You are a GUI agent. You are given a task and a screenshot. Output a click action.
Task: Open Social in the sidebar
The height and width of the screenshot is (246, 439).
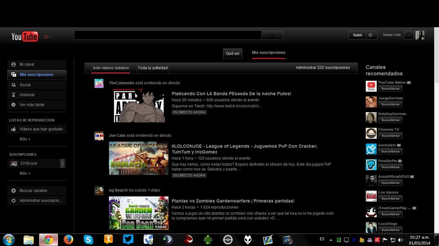tap(37, 85)
